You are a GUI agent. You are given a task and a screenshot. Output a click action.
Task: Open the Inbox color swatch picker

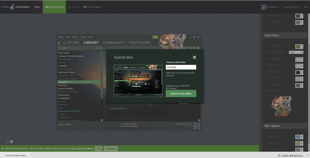299,47
